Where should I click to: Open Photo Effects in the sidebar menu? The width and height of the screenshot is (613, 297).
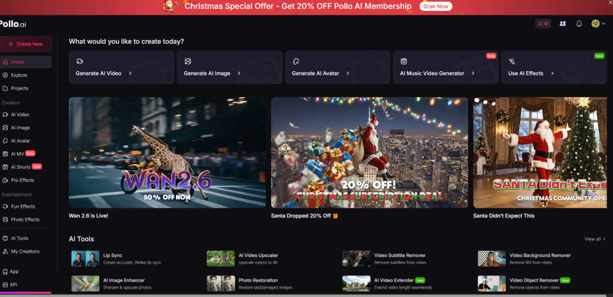[x=26, y=220]
